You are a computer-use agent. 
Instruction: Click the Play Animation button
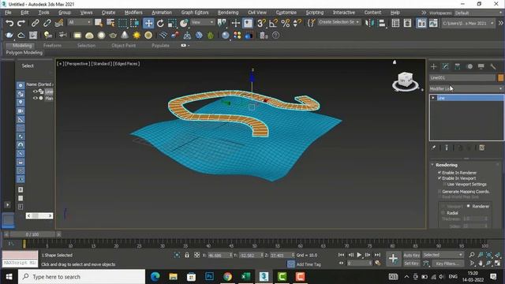(359, 255)
